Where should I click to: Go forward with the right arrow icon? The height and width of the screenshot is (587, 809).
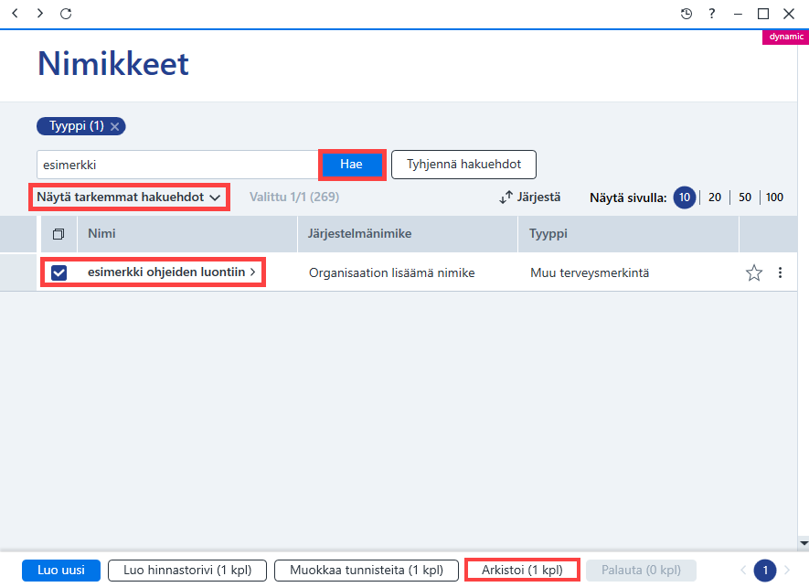pos(39,14)
